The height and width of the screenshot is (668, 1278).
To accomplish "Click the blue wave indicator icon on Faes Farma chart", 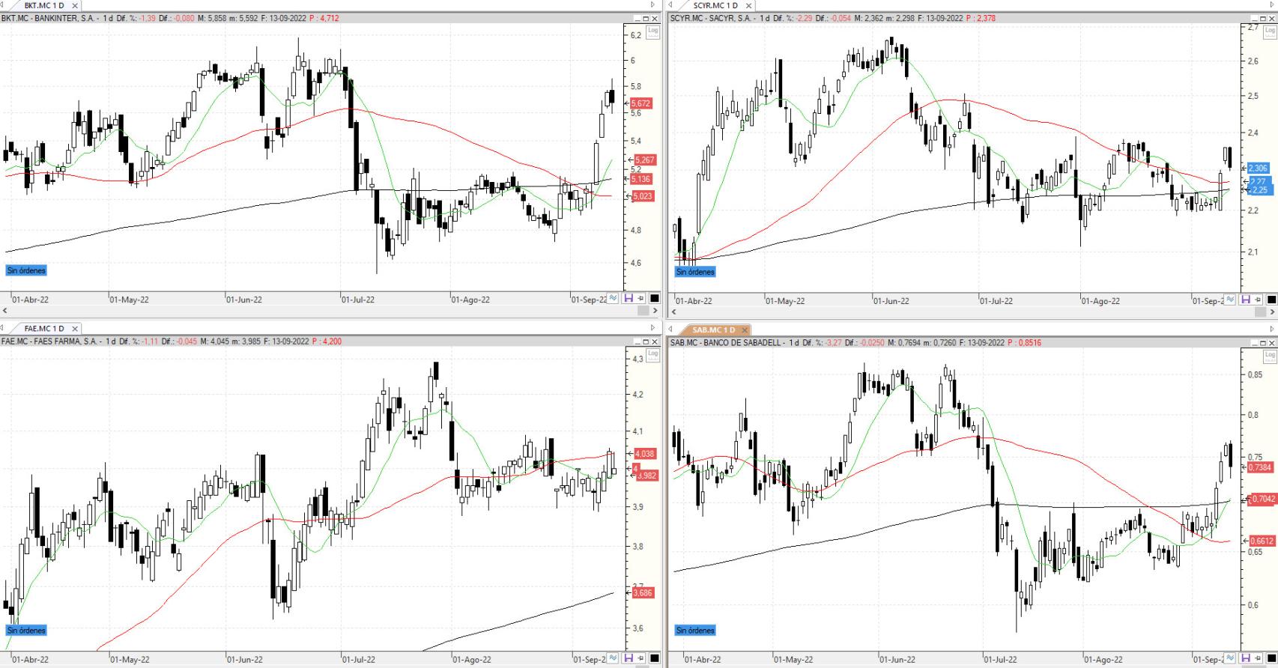I will (614, 659).
